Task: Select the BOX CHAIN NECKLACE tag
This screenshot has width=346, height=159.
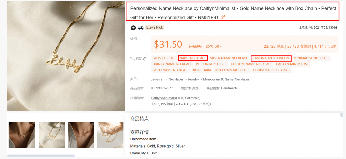Action: coord(232,70)
